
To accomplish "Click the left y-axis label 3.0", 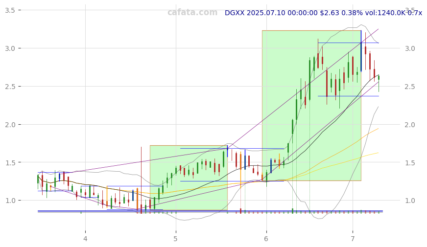I will tap(9, 48).
